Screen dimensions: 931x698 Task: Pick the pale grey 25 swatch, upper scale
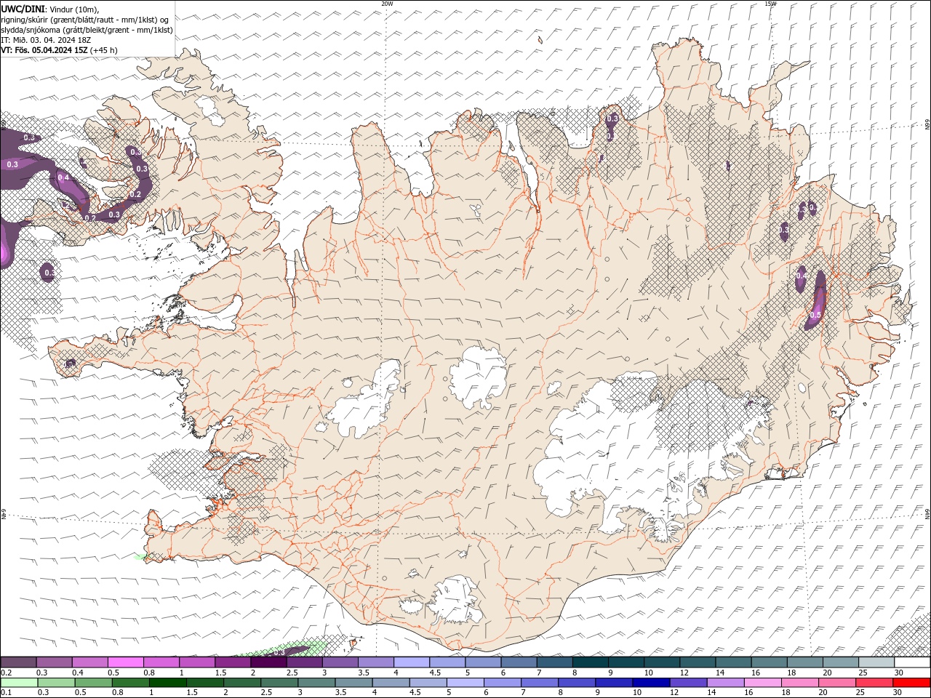(x=877, y=662)
